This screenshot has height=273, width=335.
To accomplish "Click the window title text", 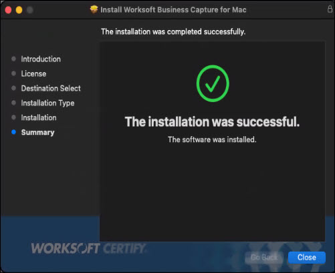I will point(173,10).
